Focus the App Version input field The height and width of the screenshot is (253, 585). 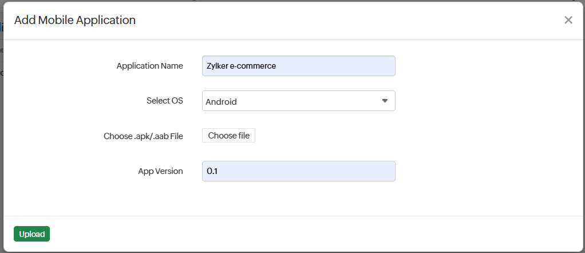click(298, 171)
